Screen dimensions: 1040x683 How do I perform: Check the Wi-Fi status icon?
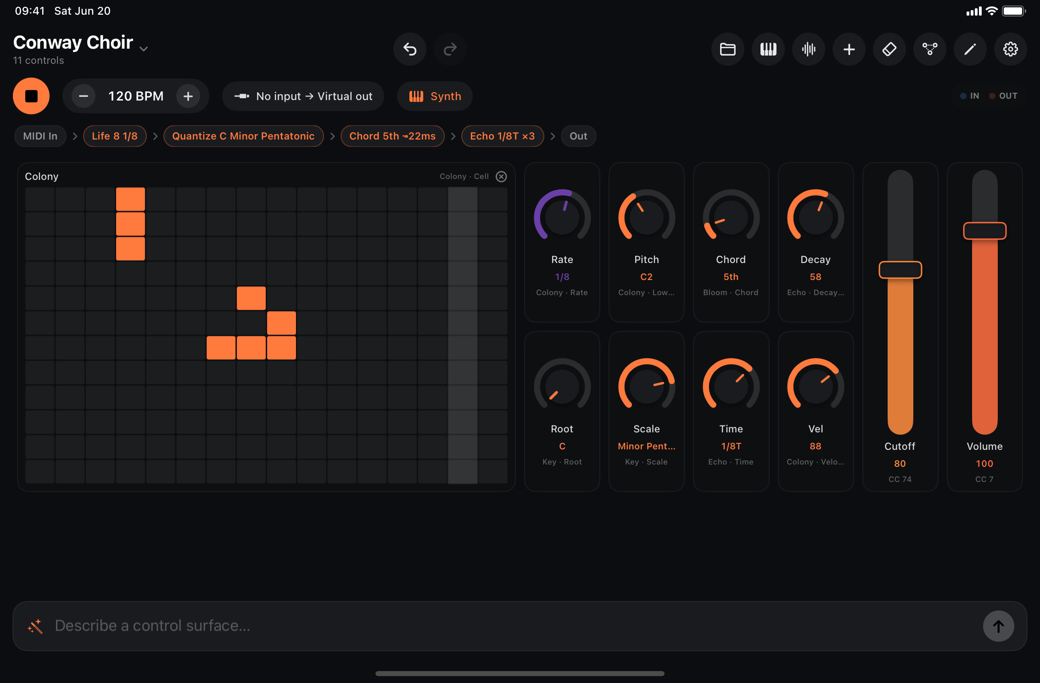[992, 11]
